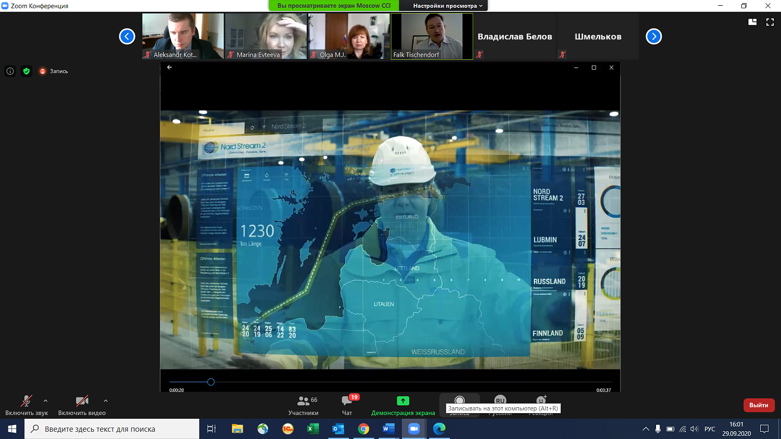Open the RU language interpretation button
This screenshot has width=781, height=439.
(x=500, y=401)
